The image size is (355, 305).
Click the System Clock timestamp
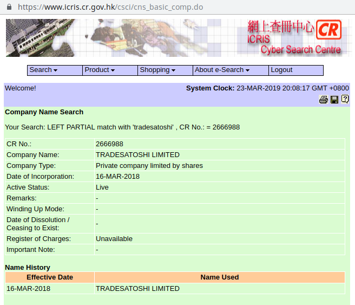293,88
